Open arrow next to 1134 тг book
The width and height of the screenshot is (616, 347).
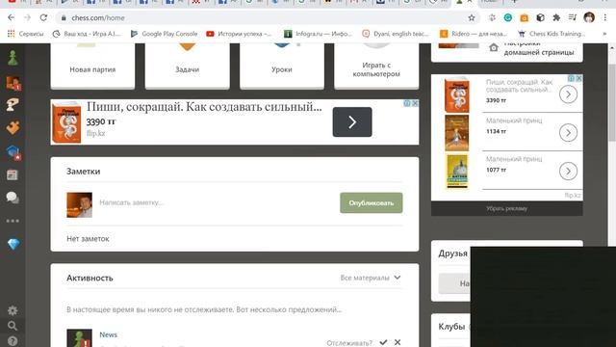[x=568, y=133]
